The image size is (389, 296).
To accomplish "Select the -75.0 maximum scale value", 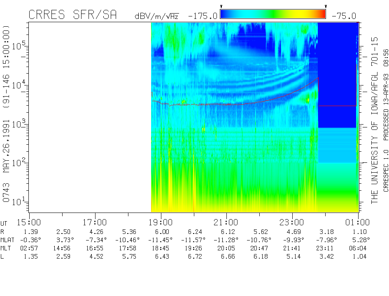I will [344, 16].
